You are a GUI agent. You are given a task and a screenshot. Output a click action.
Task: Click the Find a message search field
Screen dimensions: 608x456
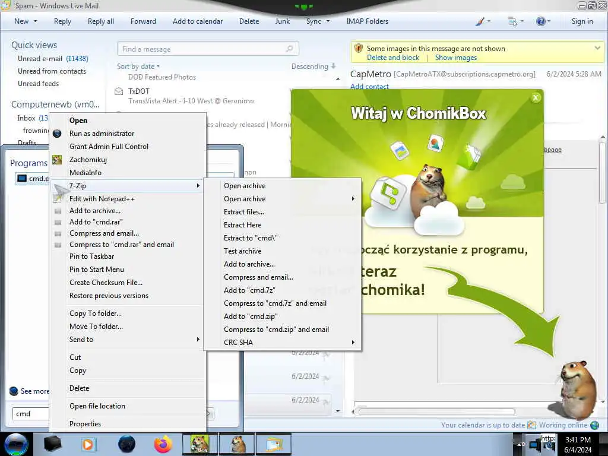[208, 49]
